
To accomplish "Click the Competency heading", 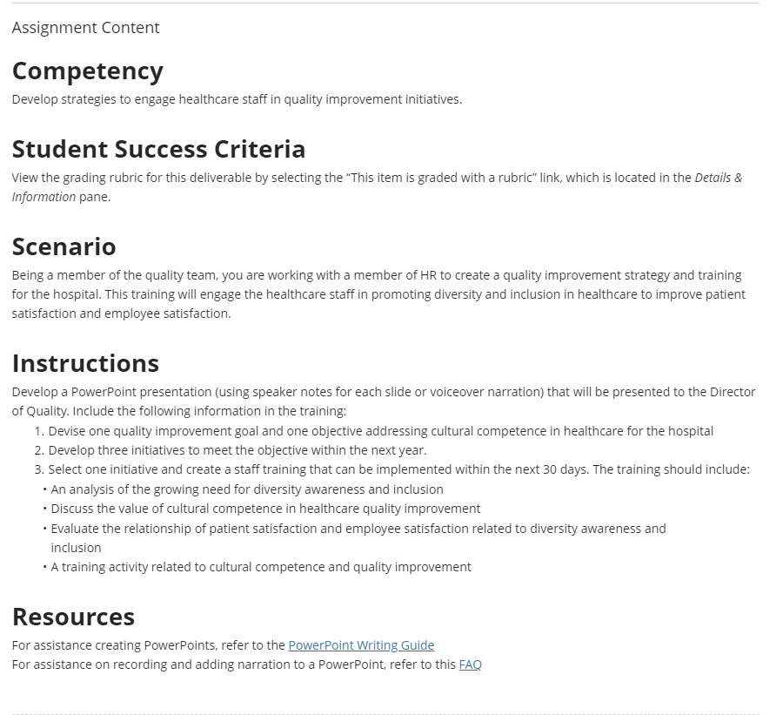I will [x=87, y=71].
